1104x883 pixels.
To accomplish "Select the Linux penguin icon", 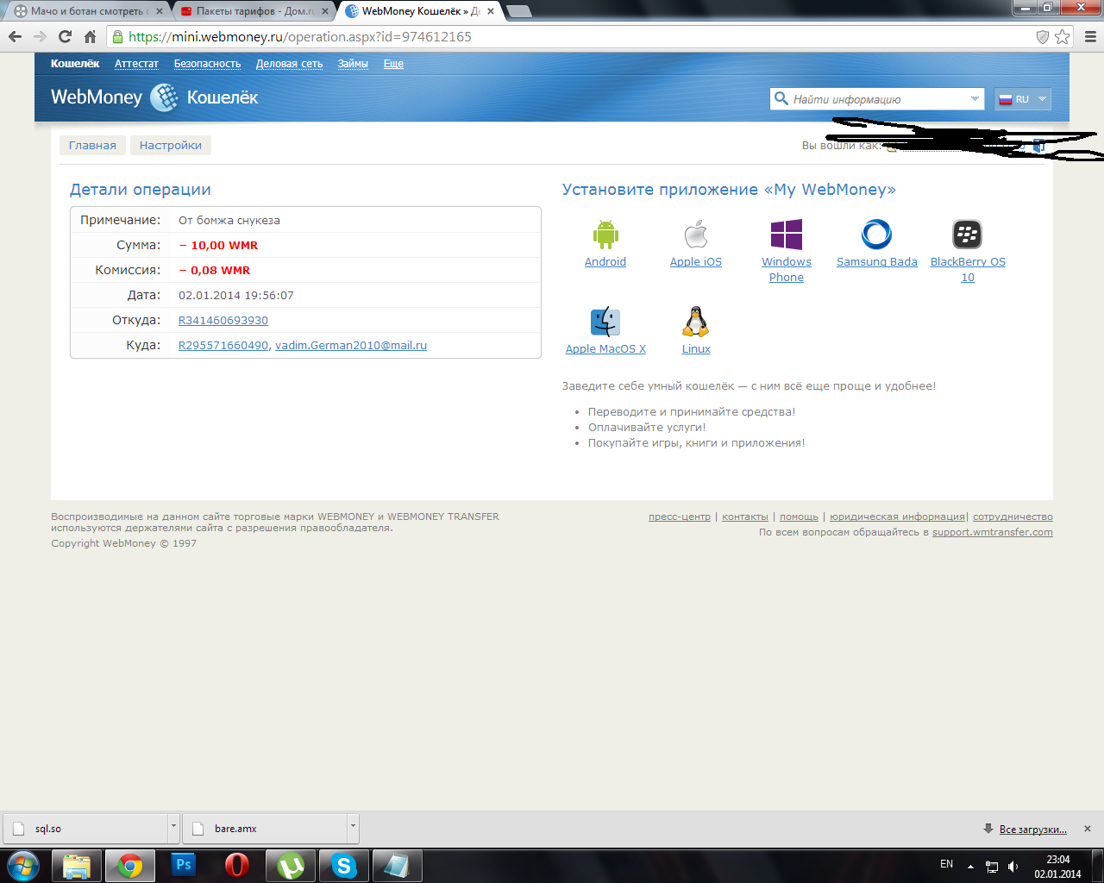I will tap(696, 322).
